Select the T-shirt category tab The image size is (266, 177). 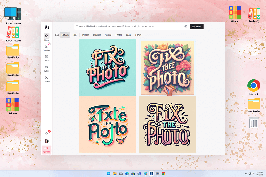pyautogui.click(x=138, y=35)
